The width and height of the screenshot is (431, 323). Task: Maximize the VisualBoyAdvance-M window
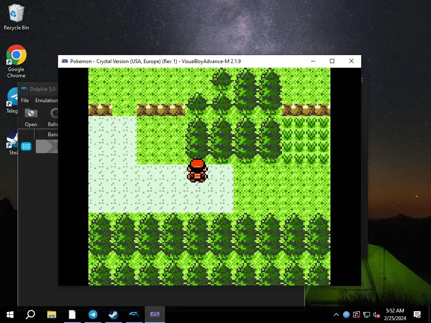(x=332, y=61)
